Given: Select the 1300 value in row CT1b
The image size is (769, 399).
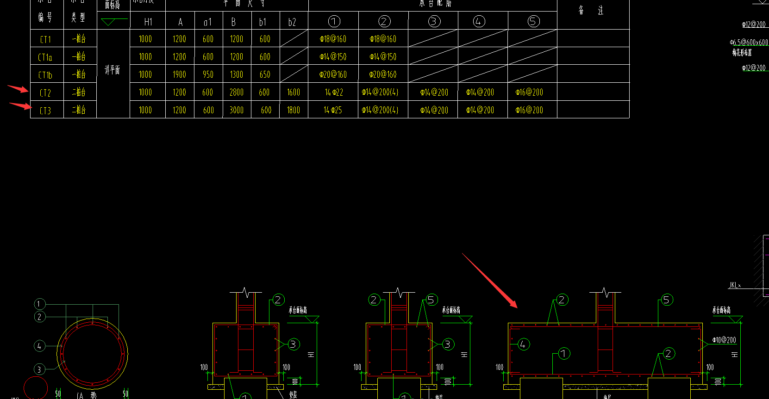Looking at the screenshot, I should [x=237, y=74].
